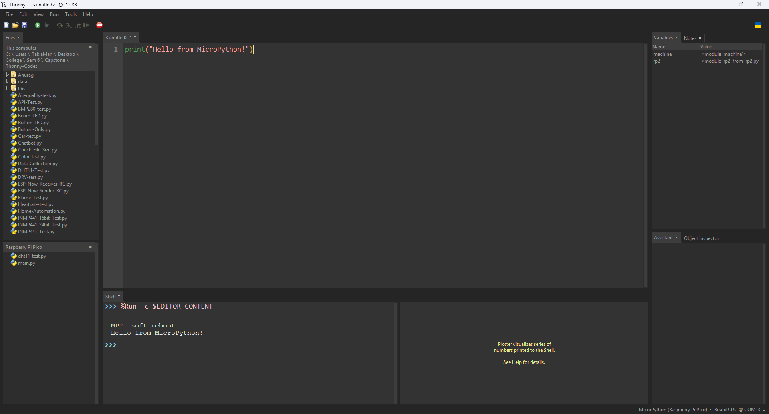Click the New file toolbar icon
Image resolution: width=769 pixels, height=414 pixels.
click(x=6, y=25)
